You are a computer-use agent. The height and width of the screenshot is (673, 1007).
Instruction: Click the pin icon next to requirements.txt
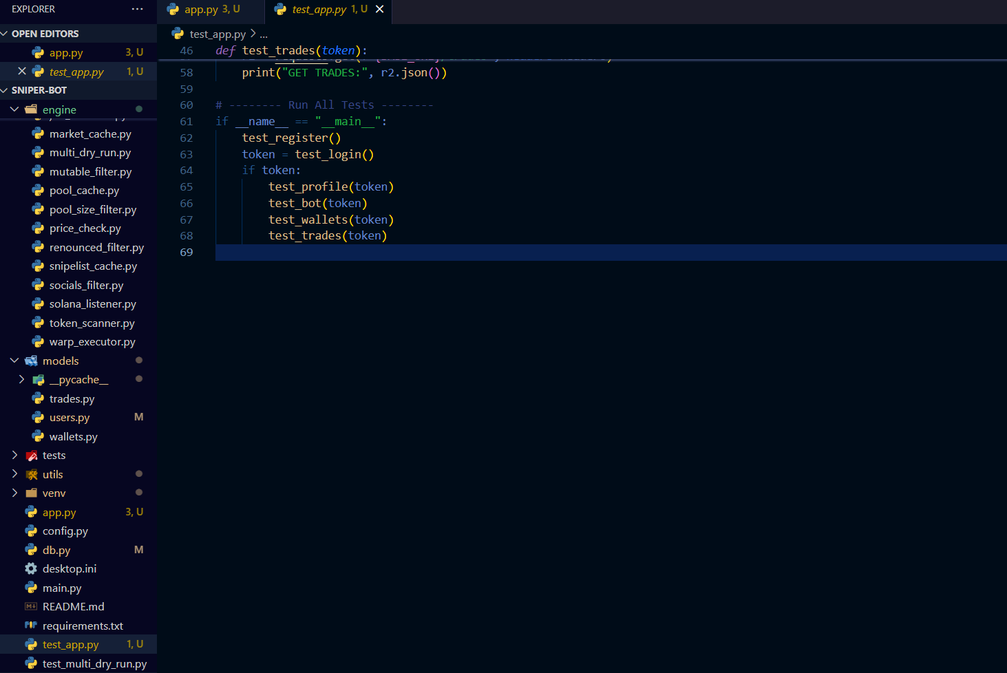[30, 626]
